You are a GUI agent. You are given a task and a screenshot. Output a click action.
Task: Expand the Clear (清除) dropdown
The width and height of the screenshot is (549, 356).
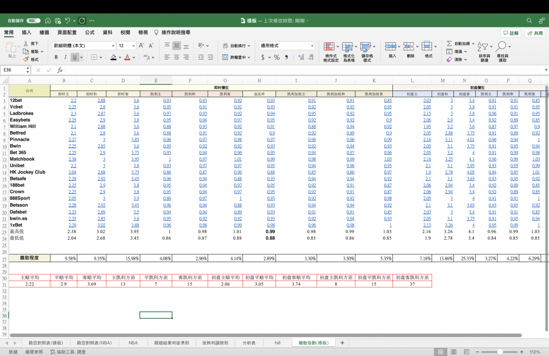[466, 60]
